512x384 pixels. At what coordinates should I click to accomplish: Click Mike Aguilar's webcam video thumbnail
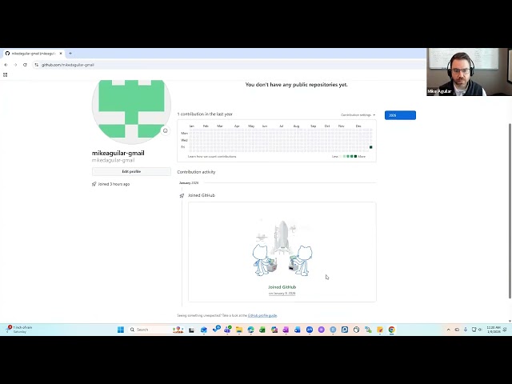tap(469, 72)
